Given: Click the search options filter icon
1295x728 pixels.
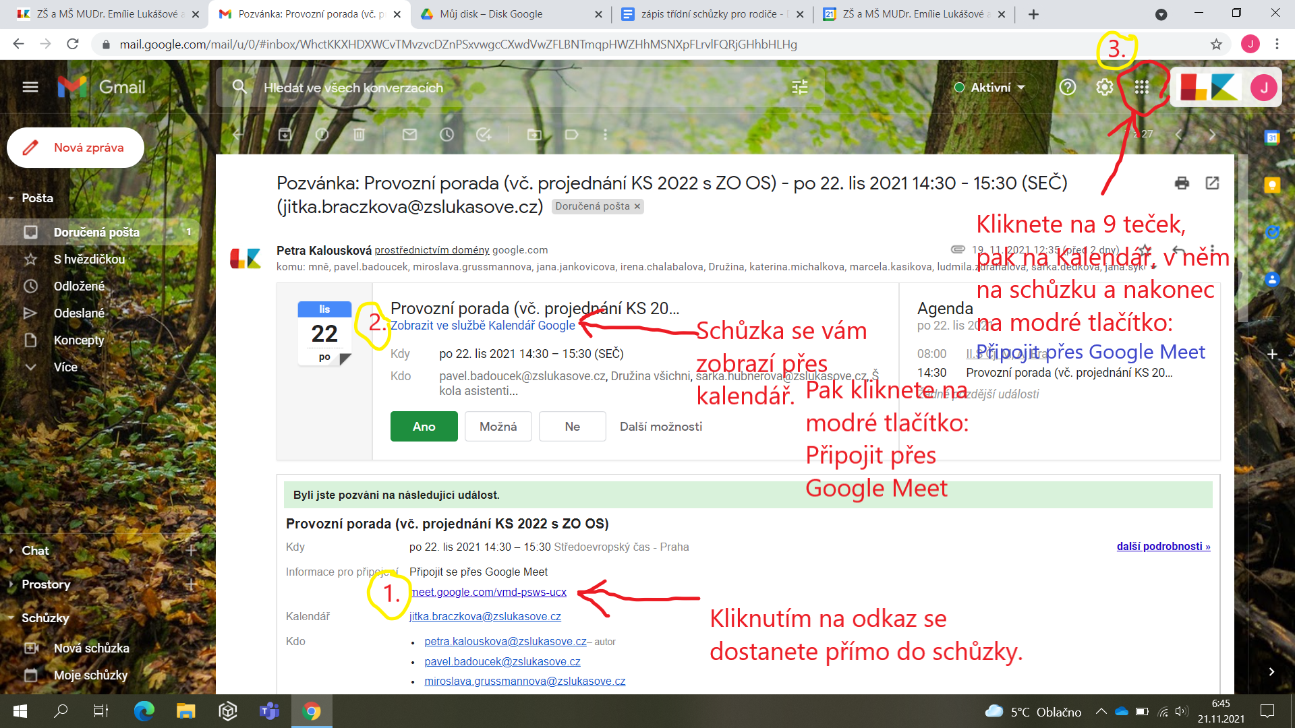Looking at the screenshot, I should point(799,88).
